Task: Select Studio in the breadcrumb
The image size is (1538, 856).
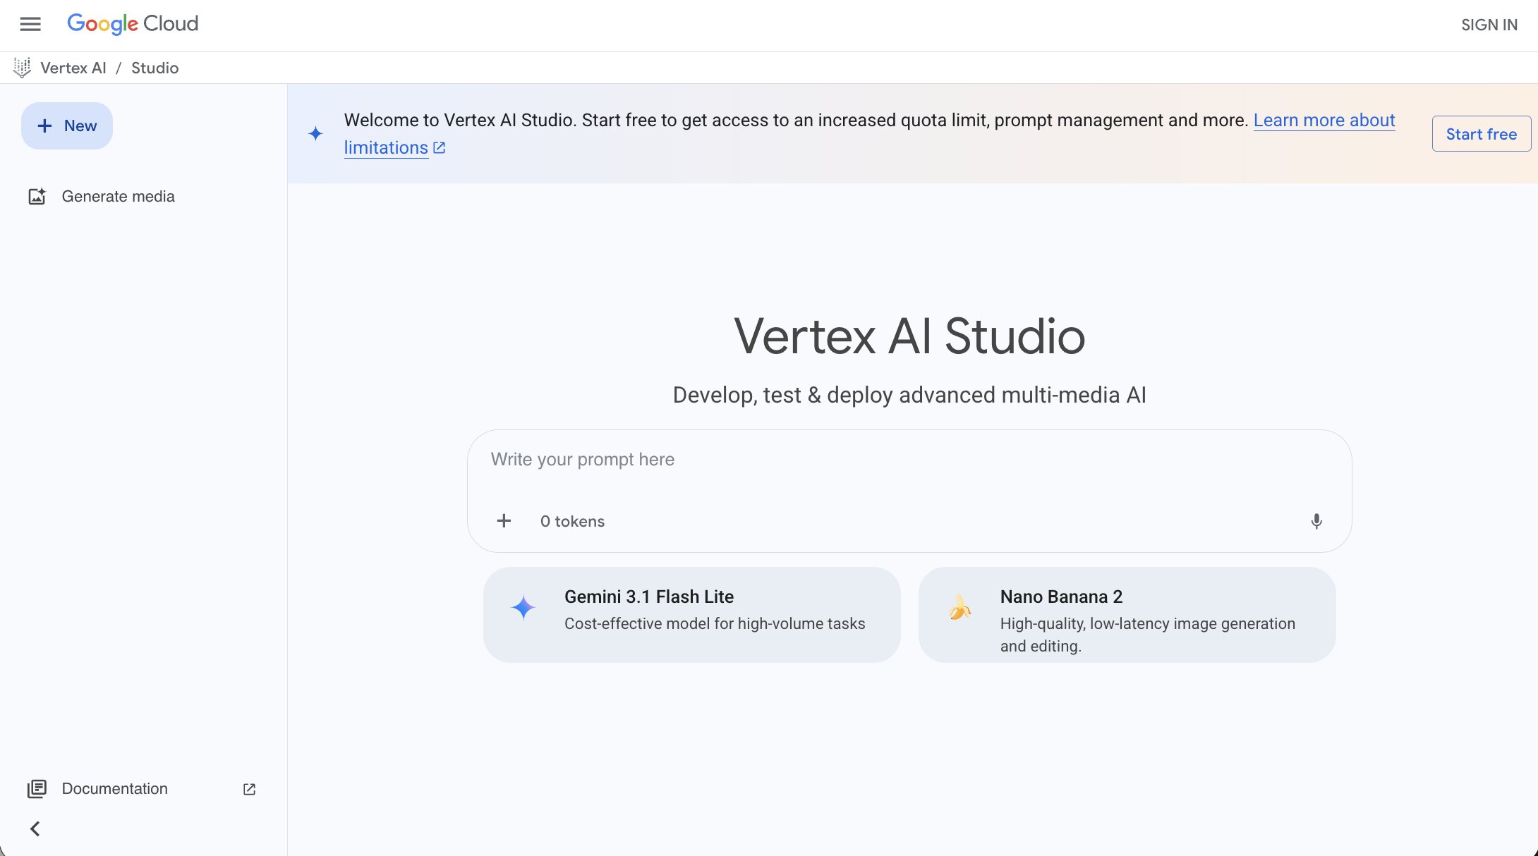Action: click(155, 68)
